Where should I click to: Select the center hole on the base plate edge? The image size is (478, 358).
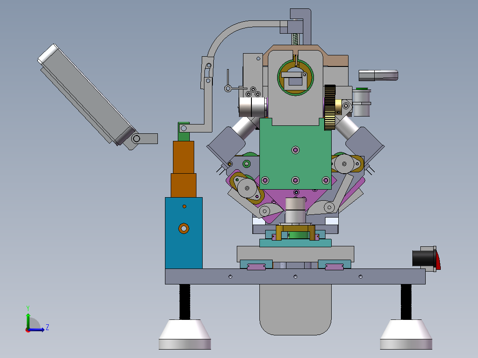click(295, 276)
